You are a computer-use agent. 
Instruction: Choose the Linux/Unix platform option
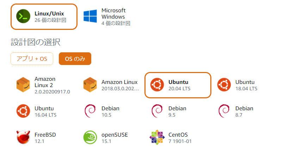pos(44,17)
